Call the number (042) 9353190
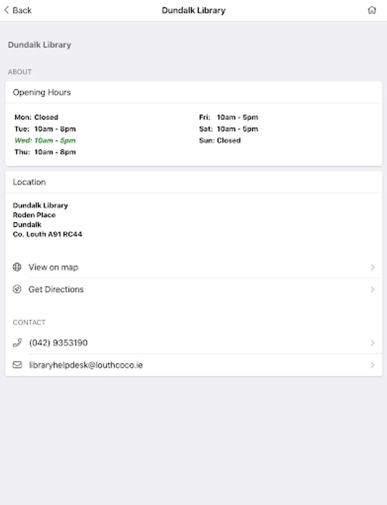The image size is (387, 505). click(58, 343)
